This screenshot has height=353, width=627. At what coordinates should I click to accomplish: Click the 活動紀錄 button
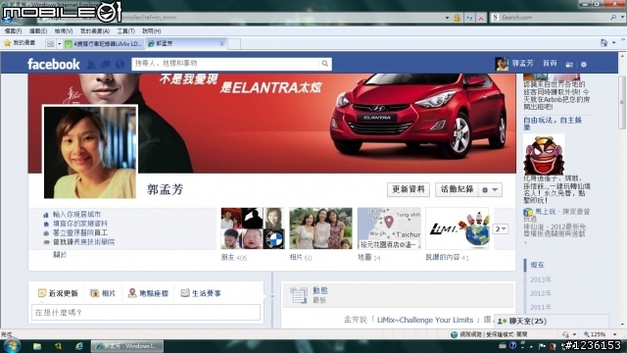tap(458, 189)
